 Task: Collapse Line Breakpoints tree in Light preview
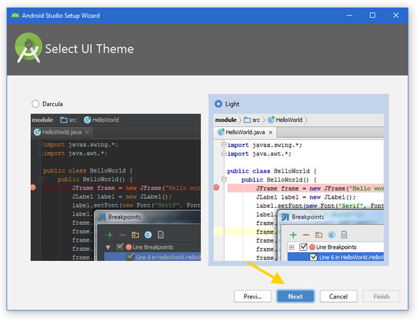(292, 248)
